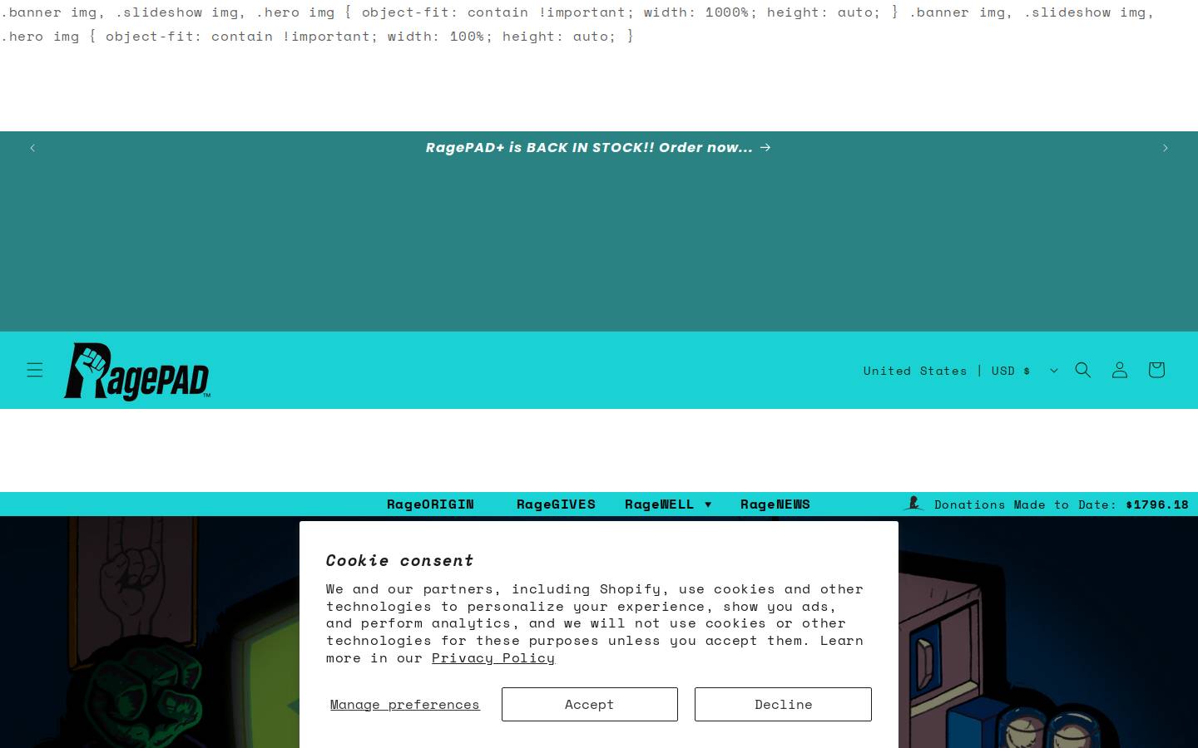Decline cookies in the consent dialog
Viewport: 1198px width, 748px height.
[x=783, y=704]
